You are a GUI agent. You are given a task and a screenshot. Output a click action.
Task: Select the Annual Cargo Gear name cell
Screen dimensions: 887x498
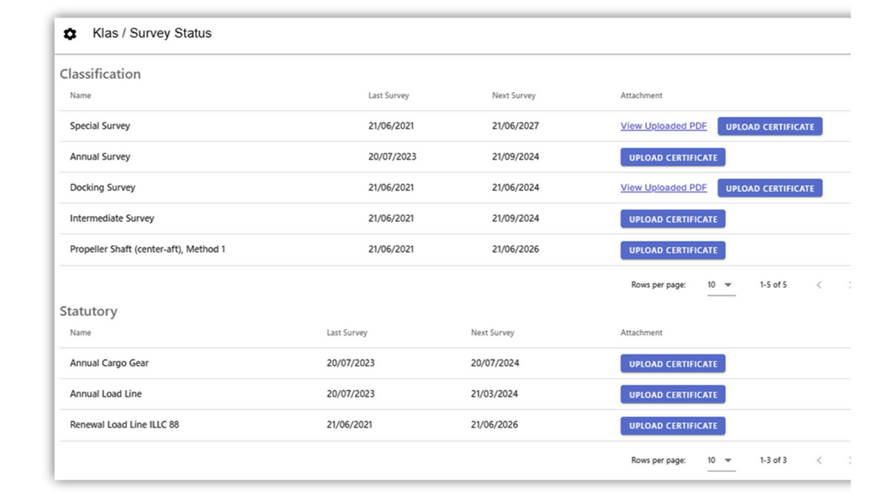[109, 363]
